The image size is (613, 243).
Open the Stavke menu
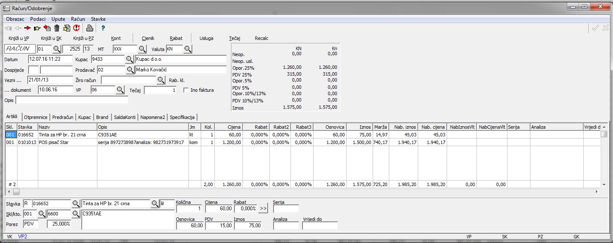98,19
